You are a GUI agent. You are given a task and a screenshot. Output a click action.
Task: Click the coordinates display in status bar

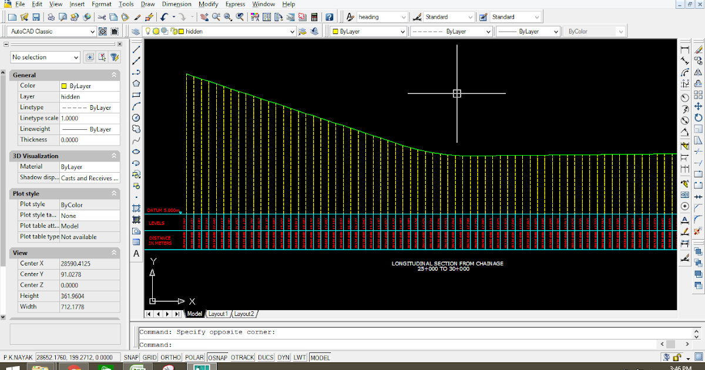point(78,357)
